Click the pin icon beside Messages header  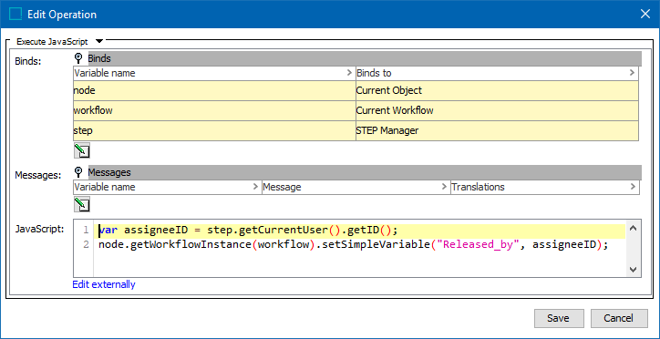(77, 172)
